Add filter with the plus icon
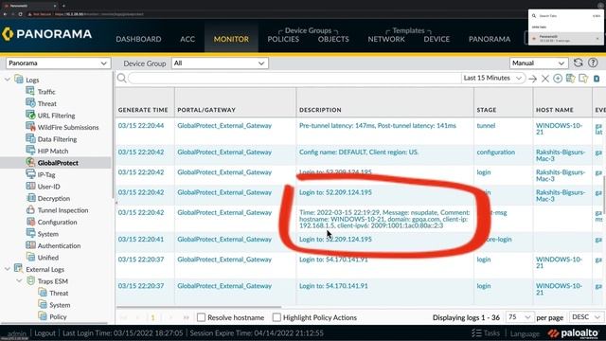 tap(558, 79)
